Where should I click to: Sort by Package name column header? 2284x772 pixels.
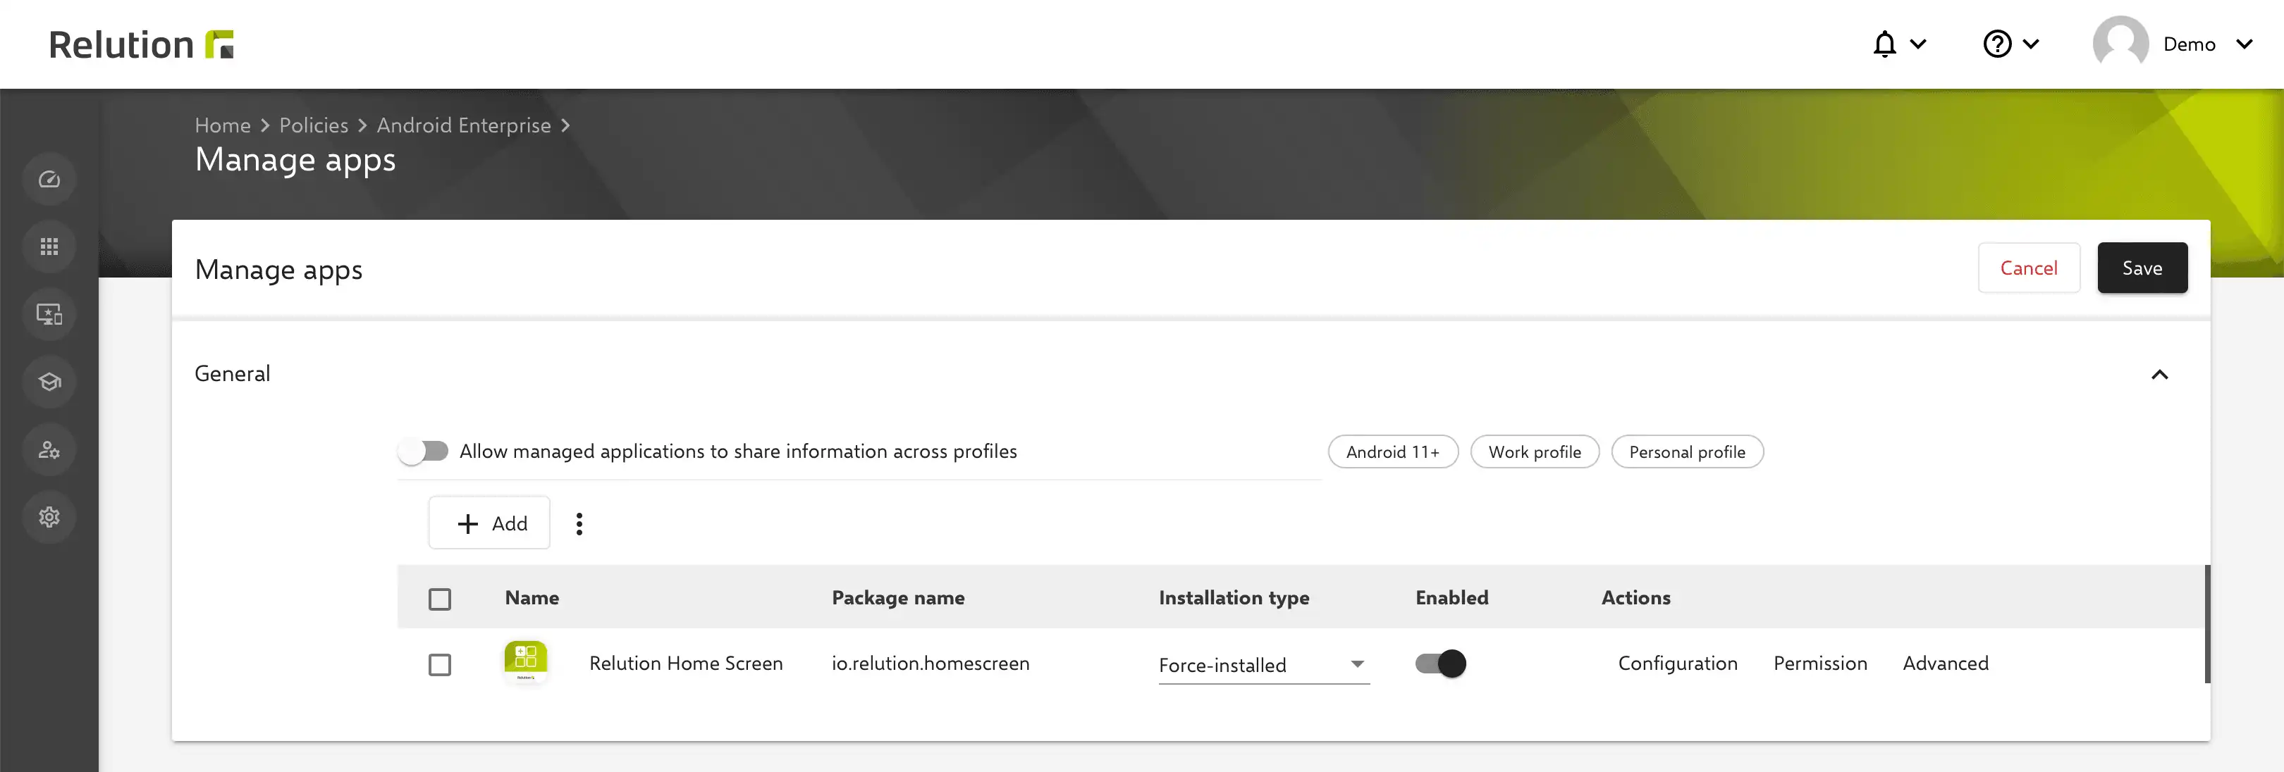897,597
